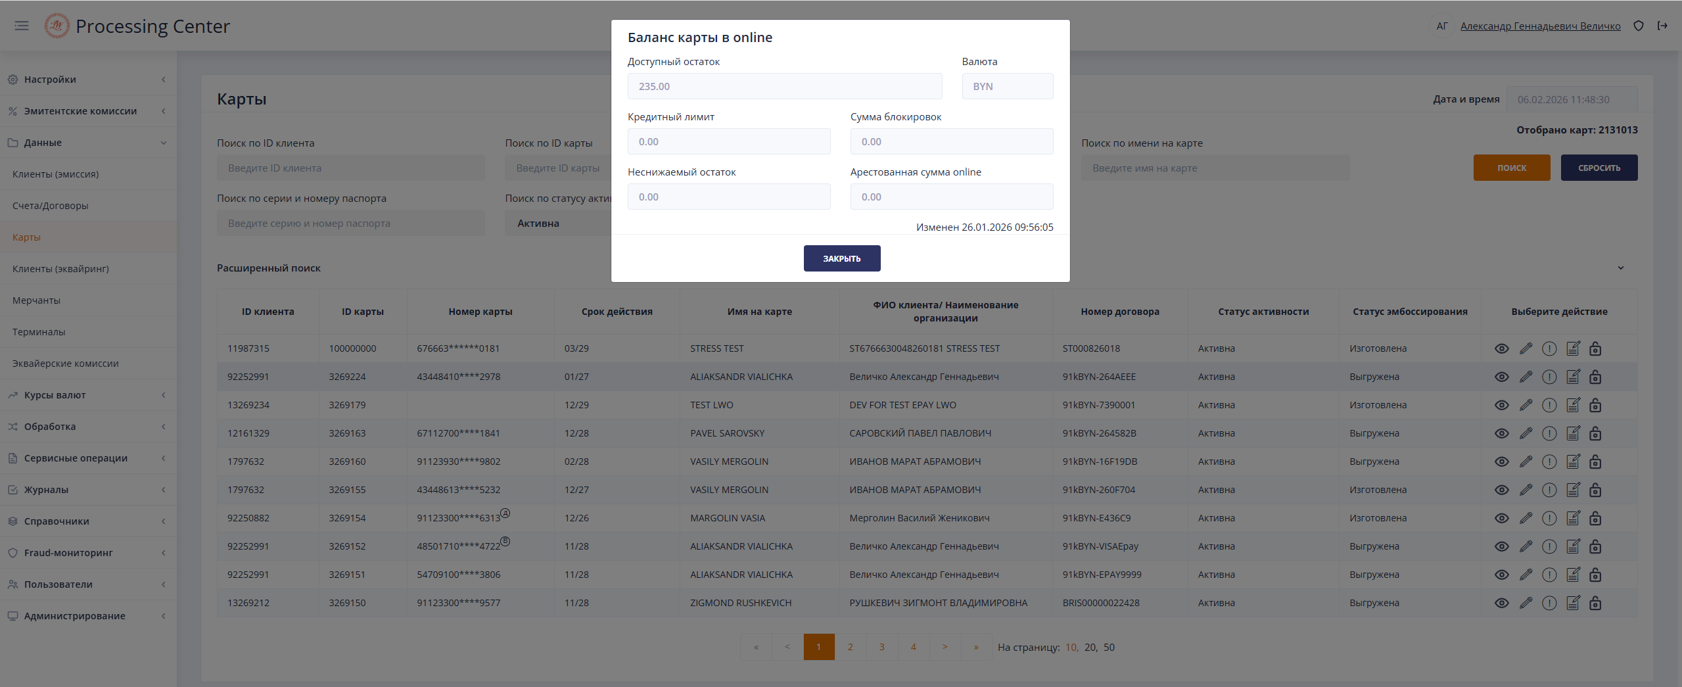The height and width of the screenshot is (687, 1682).
Task: Click info icon for PAVEL SAROVSKY card
Action: pyautogui.click(x=1549, y=433)
